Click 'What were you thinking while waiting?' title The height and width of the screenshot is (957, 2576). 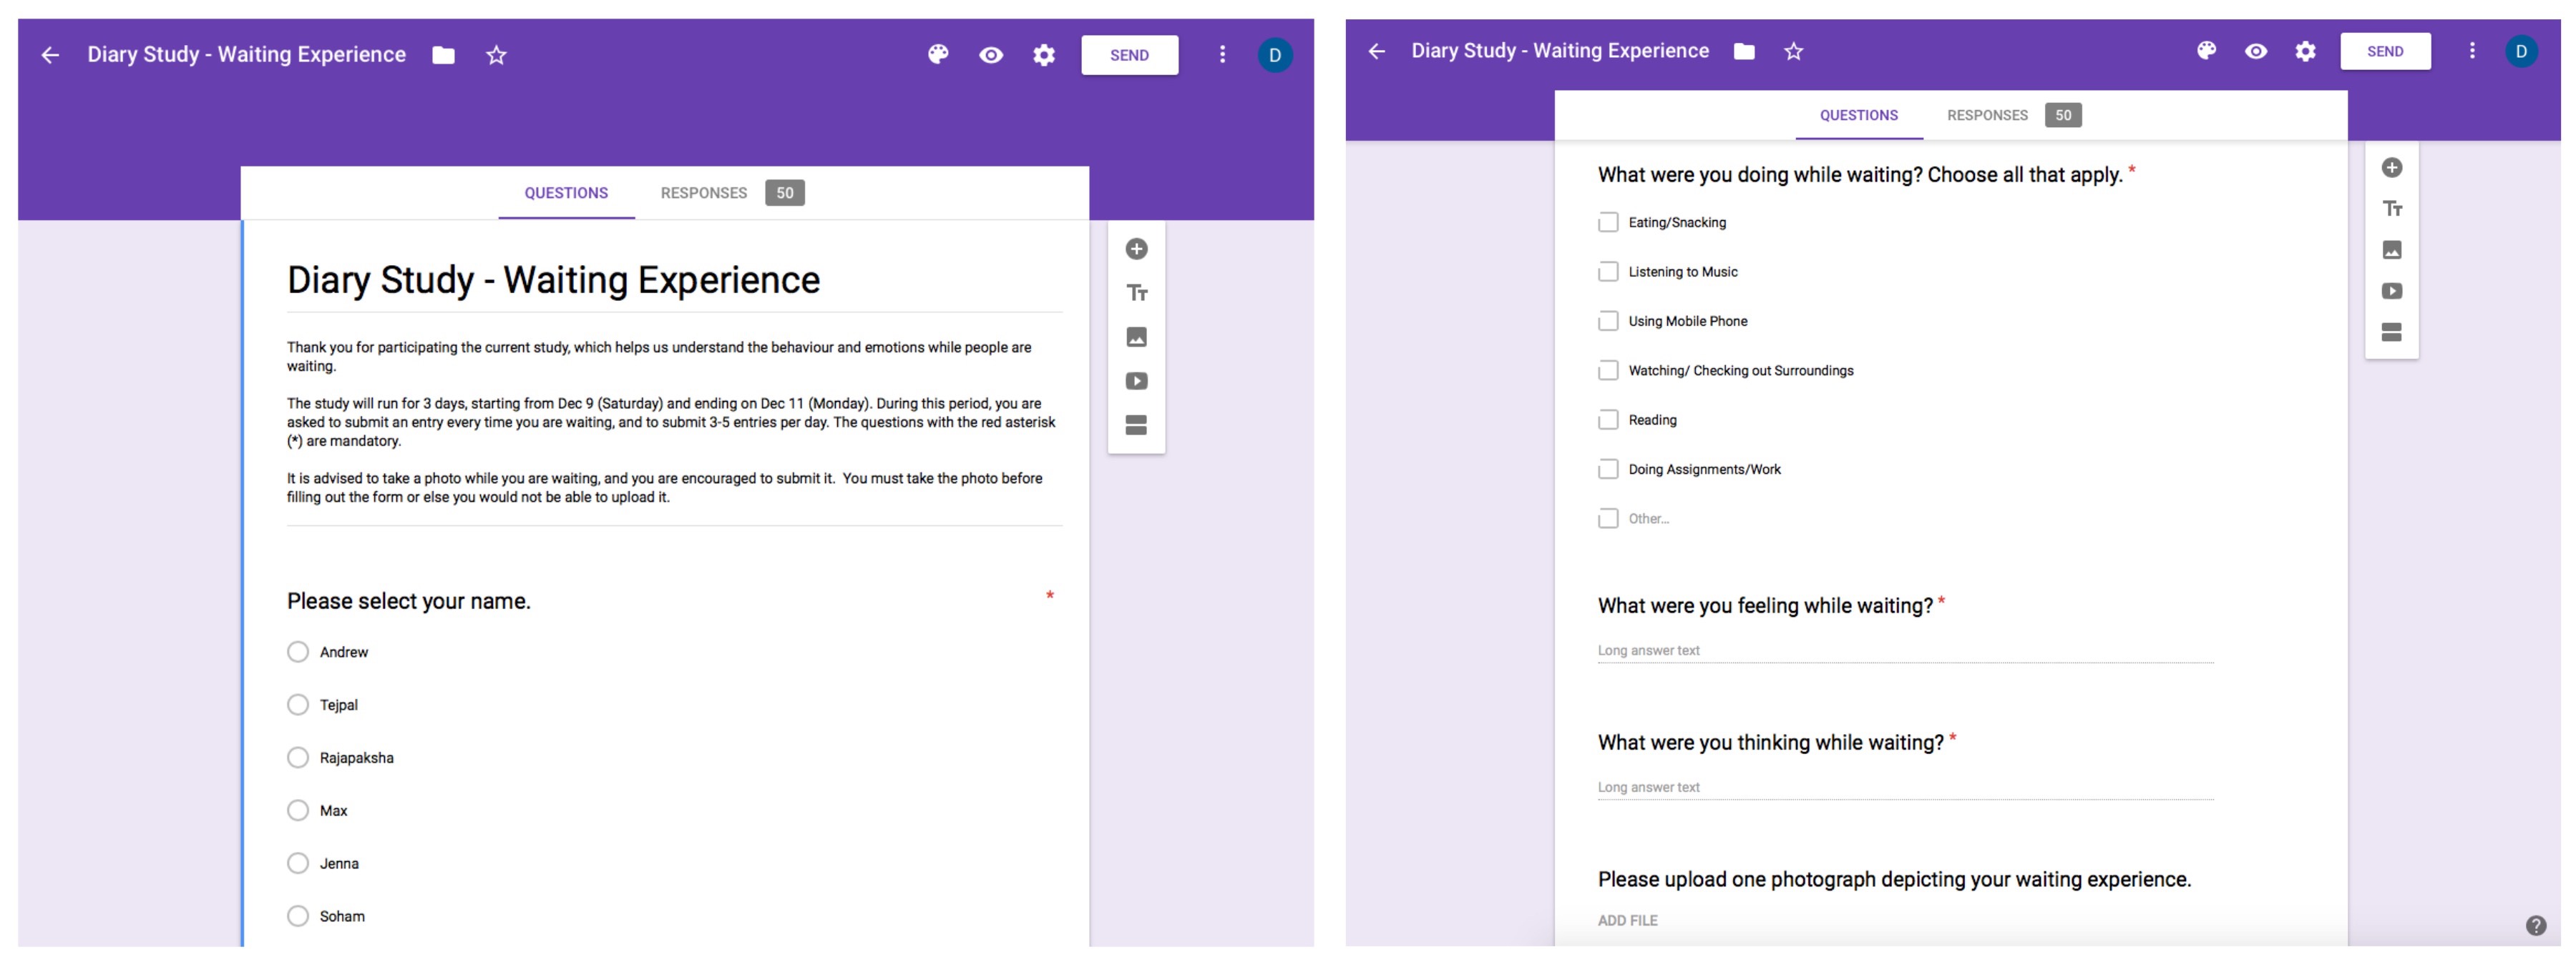click(x=1770, y=743)
